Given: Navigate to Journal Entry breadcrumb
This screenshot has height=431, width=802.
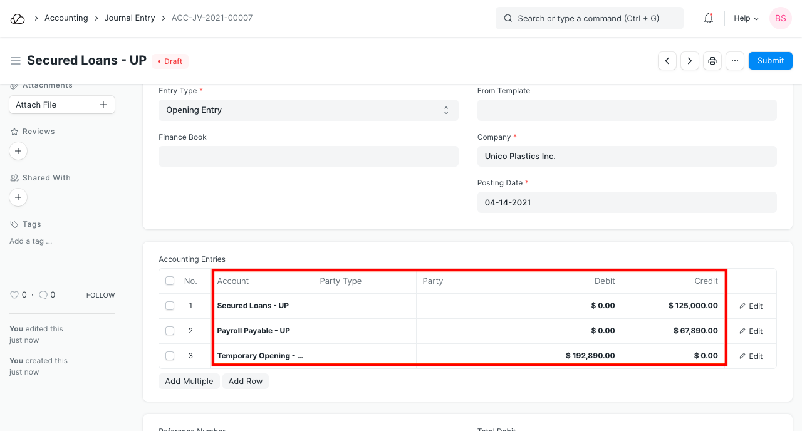Looking at the screenshot, I should coord(130,18).
